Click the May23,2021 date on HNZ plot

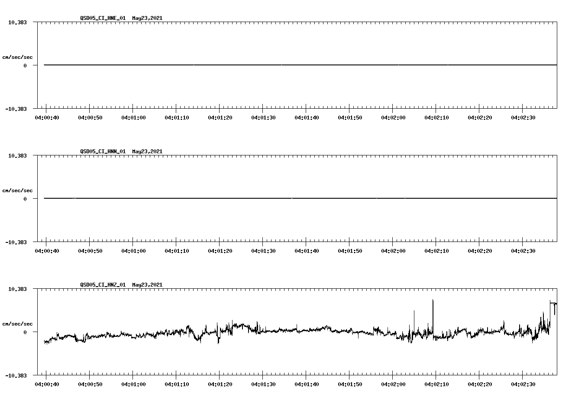tap(147, 284)
